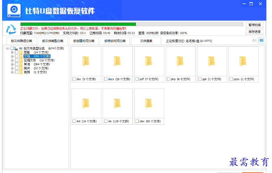Image resolution: width=272 pixels, height=173 pixels.
Task: Tick the 文档 tree checkbox
Action: (17, 56)
